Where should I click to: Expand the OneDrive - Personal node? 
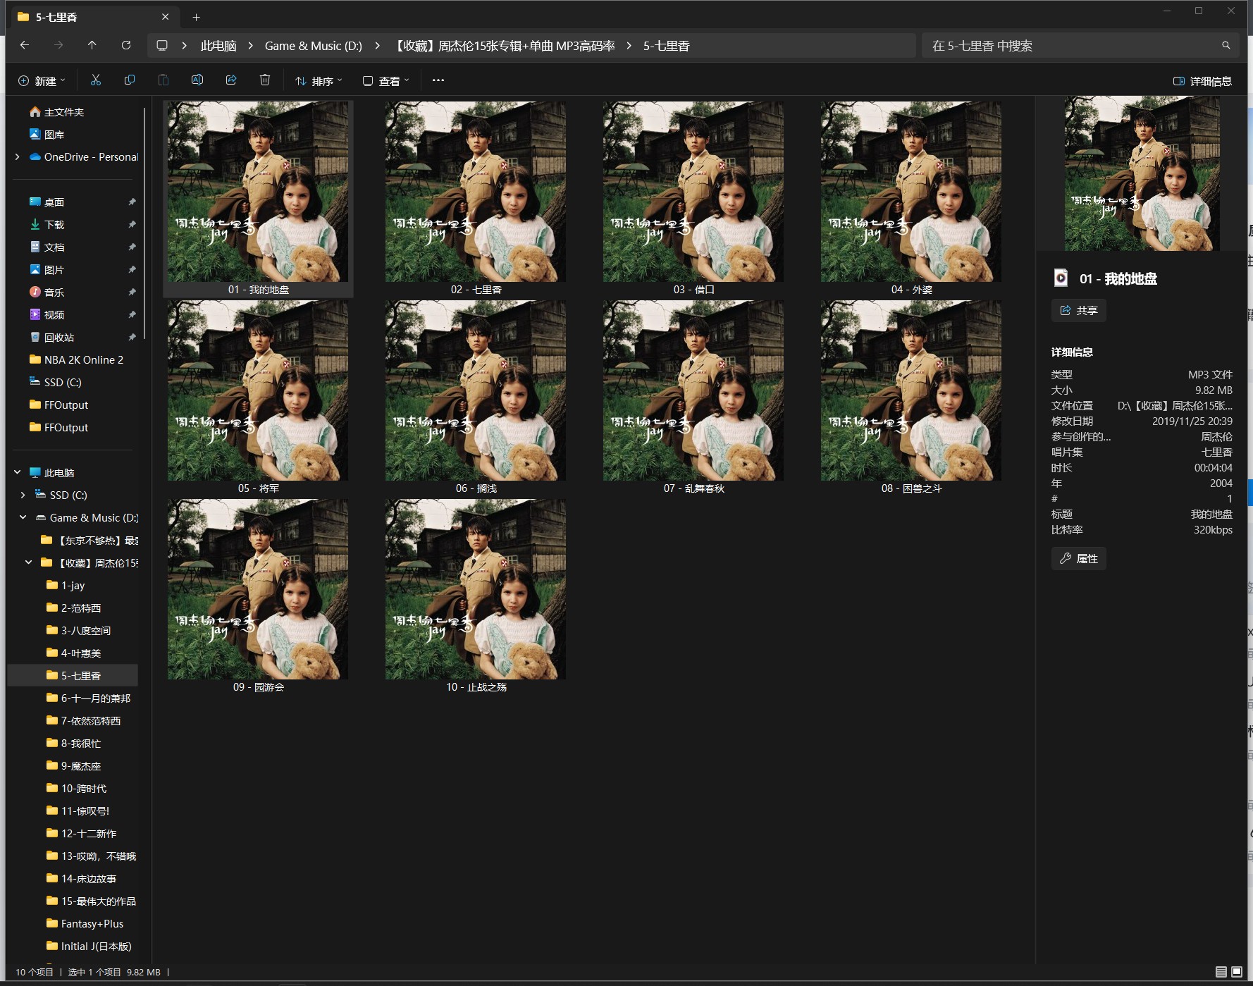point(18,156)
